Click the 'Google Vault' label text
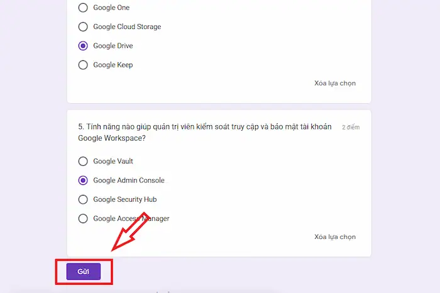The height and width of the screenshot is (293, 440). 113,162
